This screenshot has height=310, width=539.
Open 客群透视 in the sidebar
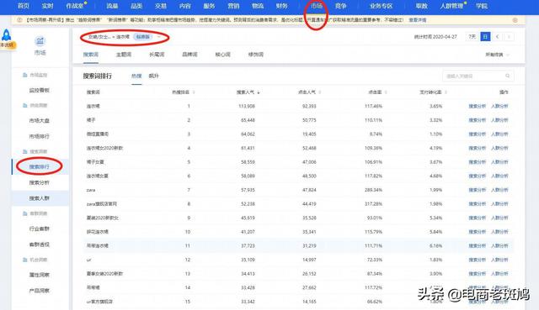tap(40, 244)
